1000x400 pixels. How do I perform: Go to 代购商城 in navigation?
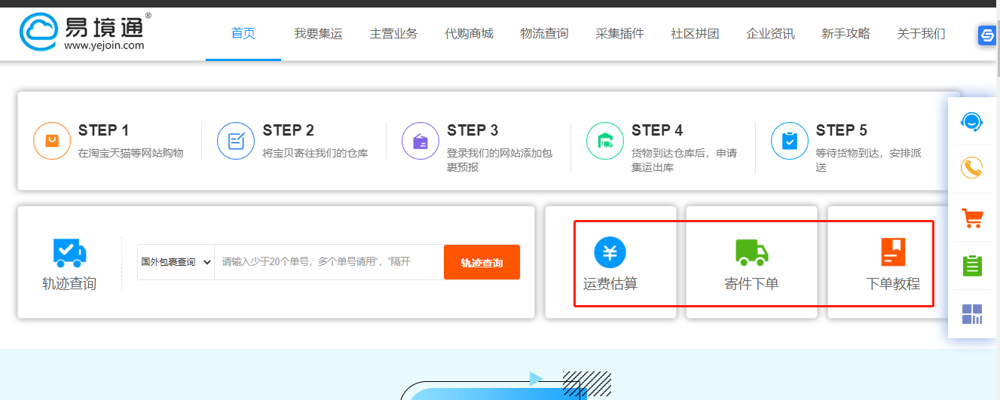[469, 33]
